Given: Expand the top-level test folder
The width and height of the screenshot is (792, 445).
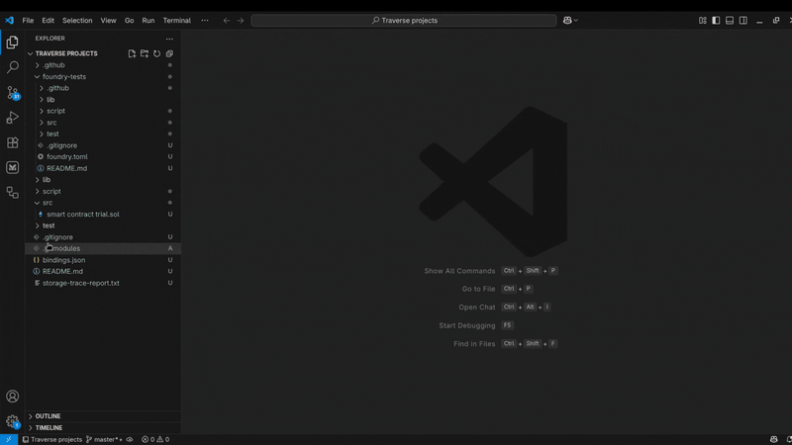Looking at the screenshot, I should coord(103,225).
